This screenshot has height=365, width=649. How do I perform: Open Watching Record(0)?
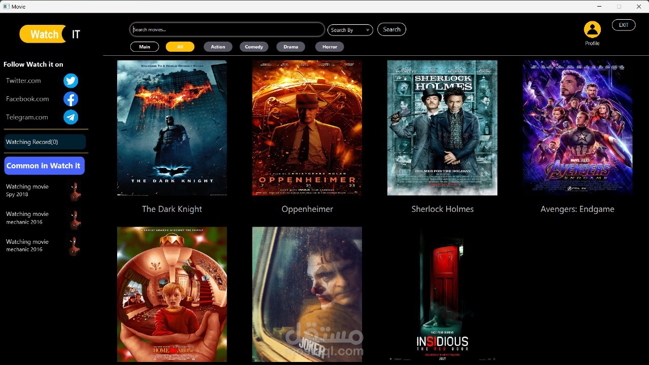click(45, 142)
